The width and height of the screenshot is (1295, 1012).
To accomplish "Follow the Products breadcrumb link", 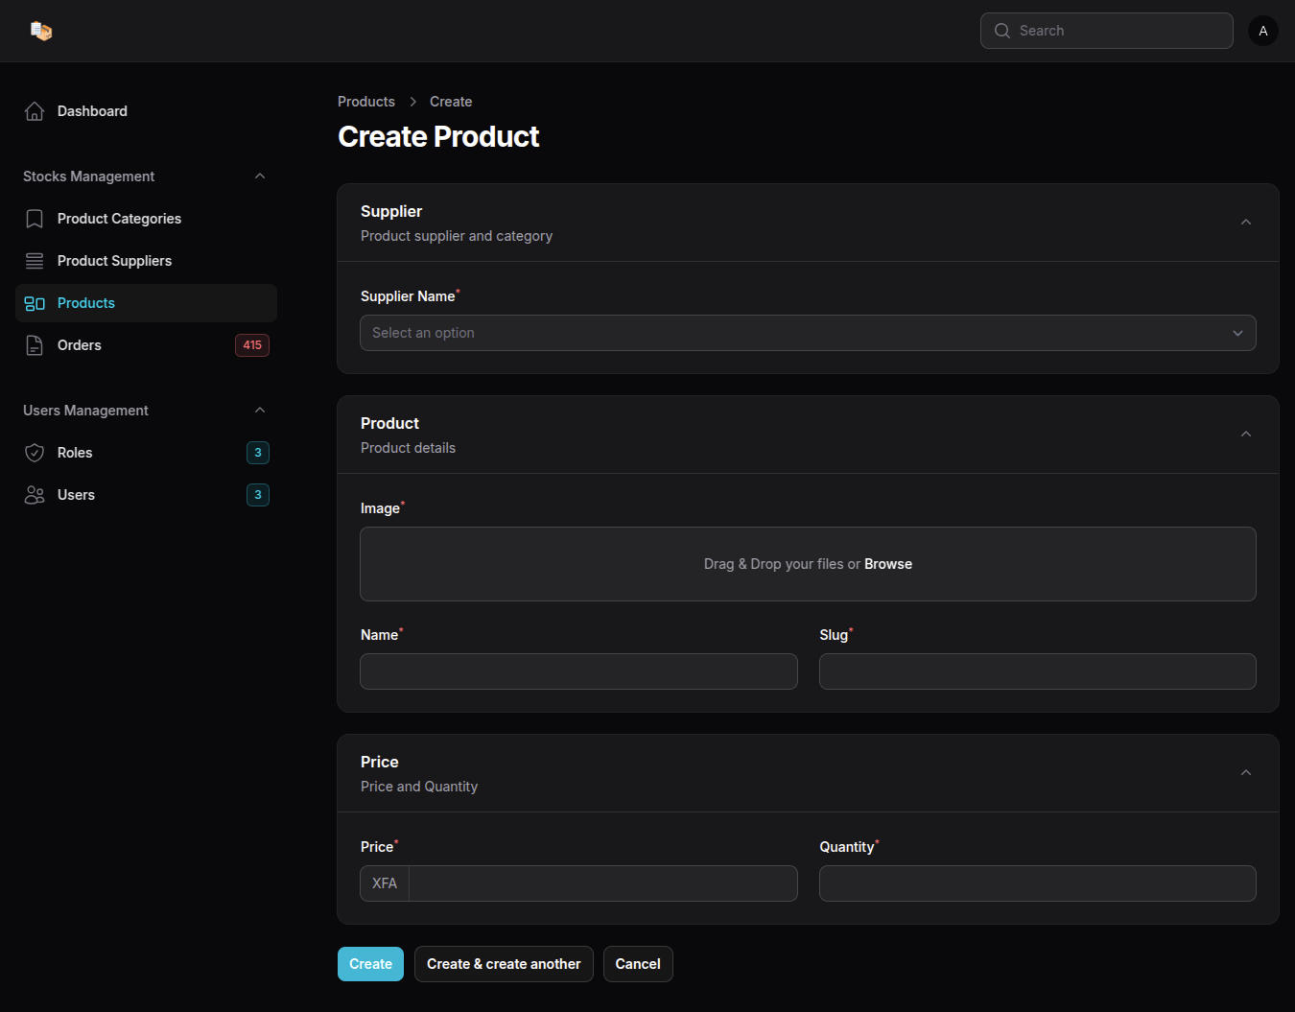I will (365, 102).
